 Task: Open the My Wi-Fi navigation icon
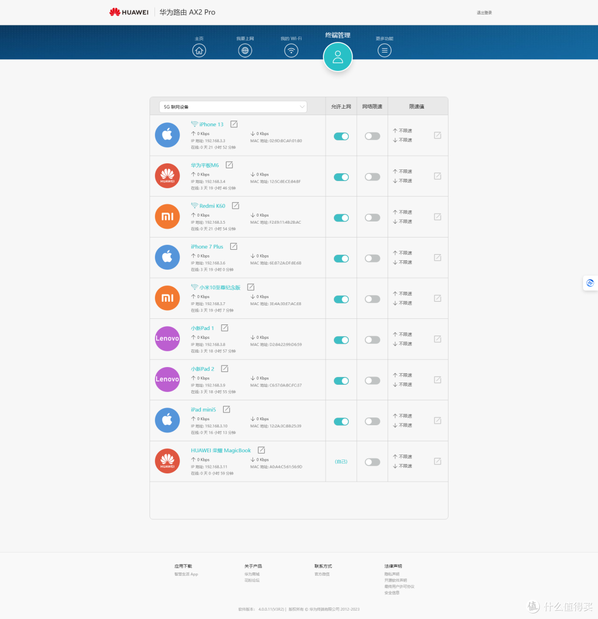click(291, 50)
